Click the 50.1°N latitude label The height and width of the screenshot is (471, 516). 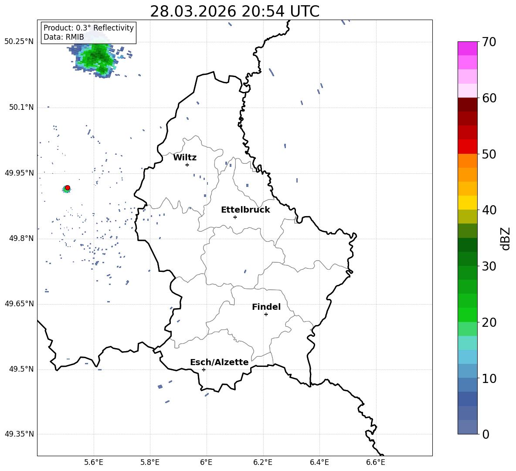tap(21, 107)
